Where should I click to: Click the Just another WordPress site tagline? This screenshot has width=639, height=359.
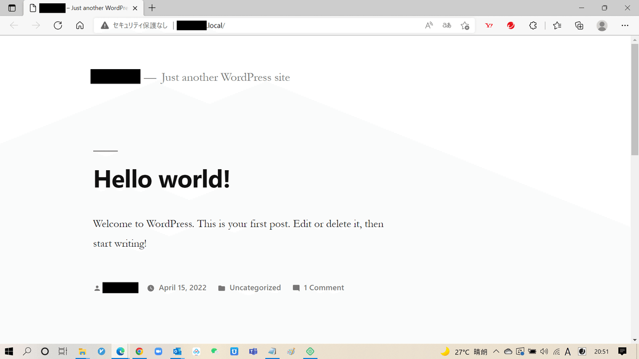(x=226, y=78)
